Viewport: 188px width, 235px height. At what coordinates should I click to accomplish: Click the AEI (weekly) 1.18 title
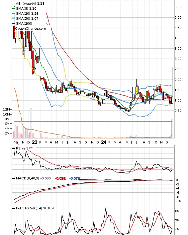click(30, 3)
